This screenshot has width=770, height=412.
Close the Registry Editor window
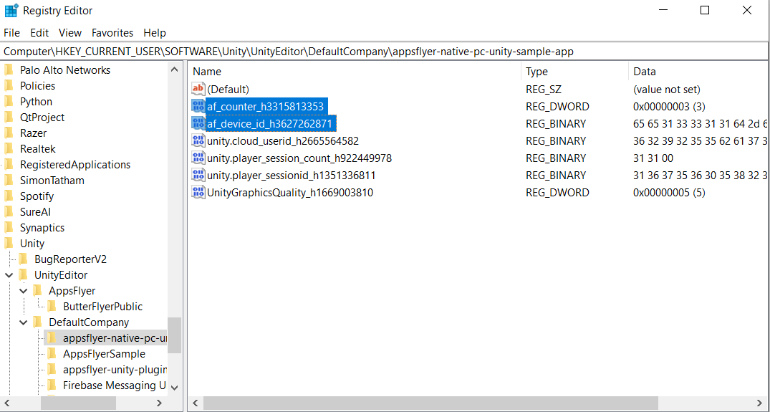747,10
